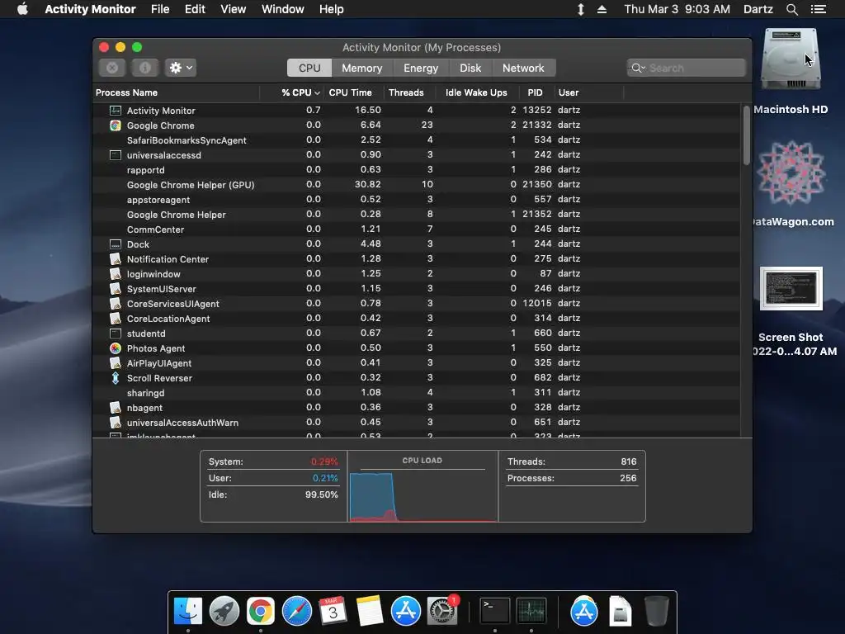This screenshot has height=634, width=845.
Task: Switch to the Memory tab
Action: [361, 68]
